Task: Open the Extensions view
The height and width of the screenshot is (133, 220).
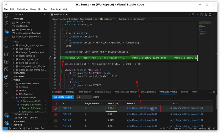Action: 6,54
